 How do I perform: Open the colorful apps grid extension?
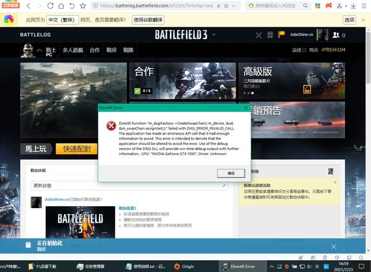tap(317, 6)
